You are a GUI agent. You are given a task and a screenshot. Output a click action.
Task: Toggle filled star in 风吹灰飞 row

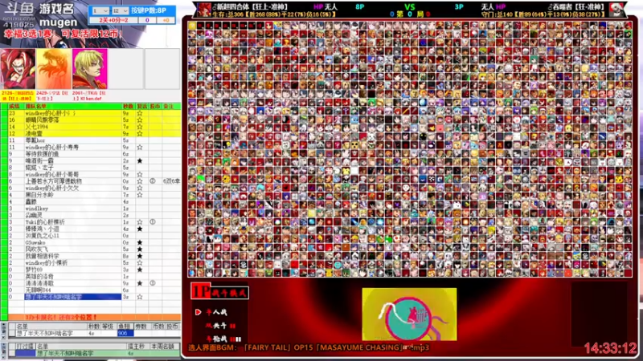coord(140,249)
